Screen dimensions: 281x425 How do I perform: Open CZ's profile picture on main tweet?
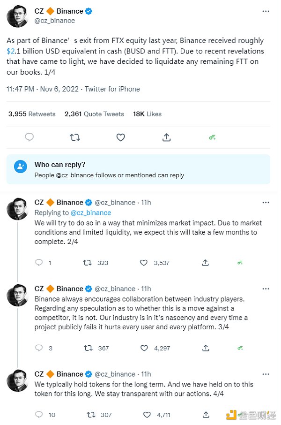point(17,16)
